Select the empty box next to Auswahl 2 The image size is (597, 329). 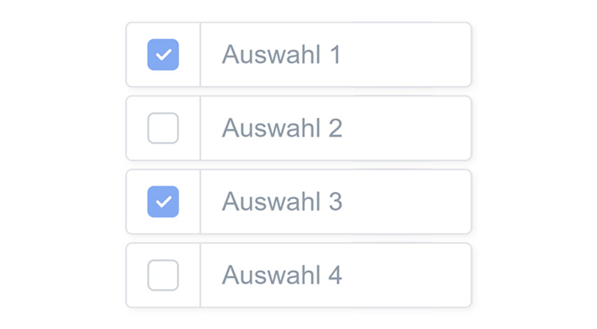pyautogui.click(x=163, y=128)
